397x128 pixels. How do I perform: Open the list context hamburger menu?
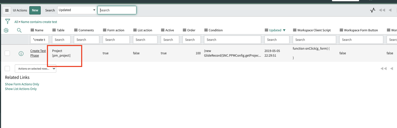pyautogui.click(x=7, y=10)
